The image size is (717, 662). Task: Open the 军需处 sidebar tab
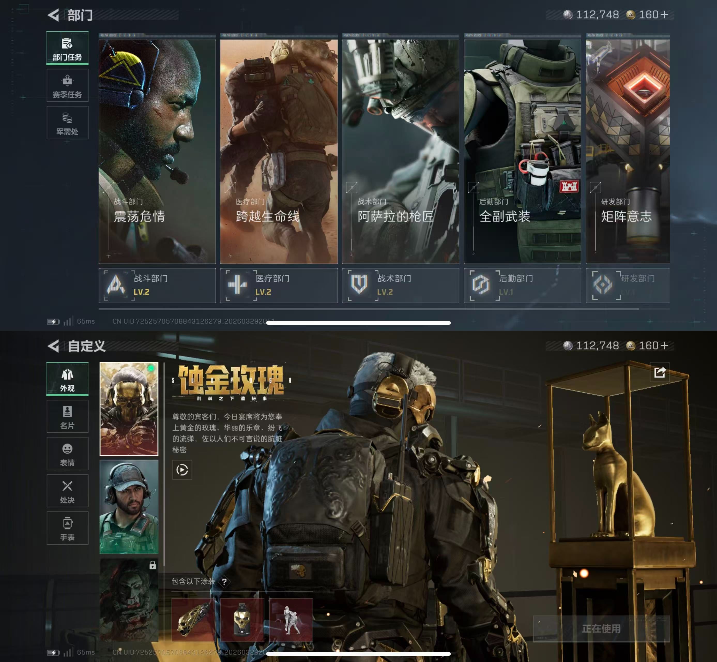pyautogui.click(x=67, y=123)
